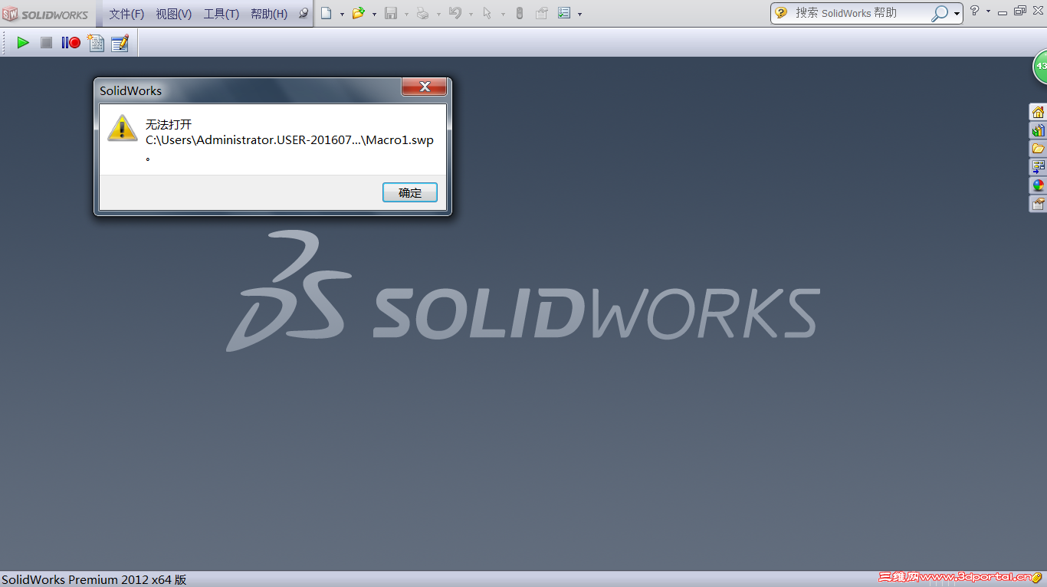The height and width of the screenshot is (587, 1047).
Task: Select the Print toolbar icon
Action: (x=424, y=13)
